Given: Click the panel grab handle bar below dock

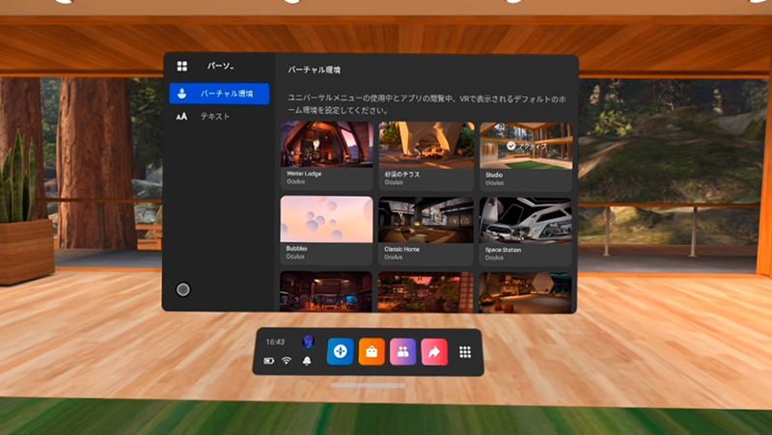Looking at the screenshot, I should tap(368, 386).
